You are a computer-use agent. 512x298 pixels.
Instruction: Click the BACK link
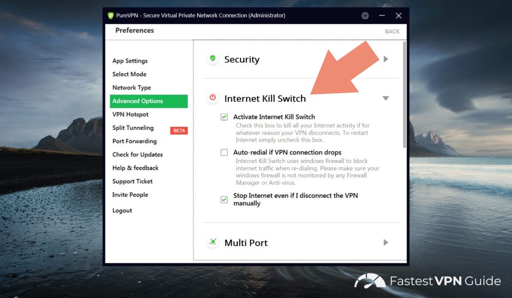click(392, 32)
